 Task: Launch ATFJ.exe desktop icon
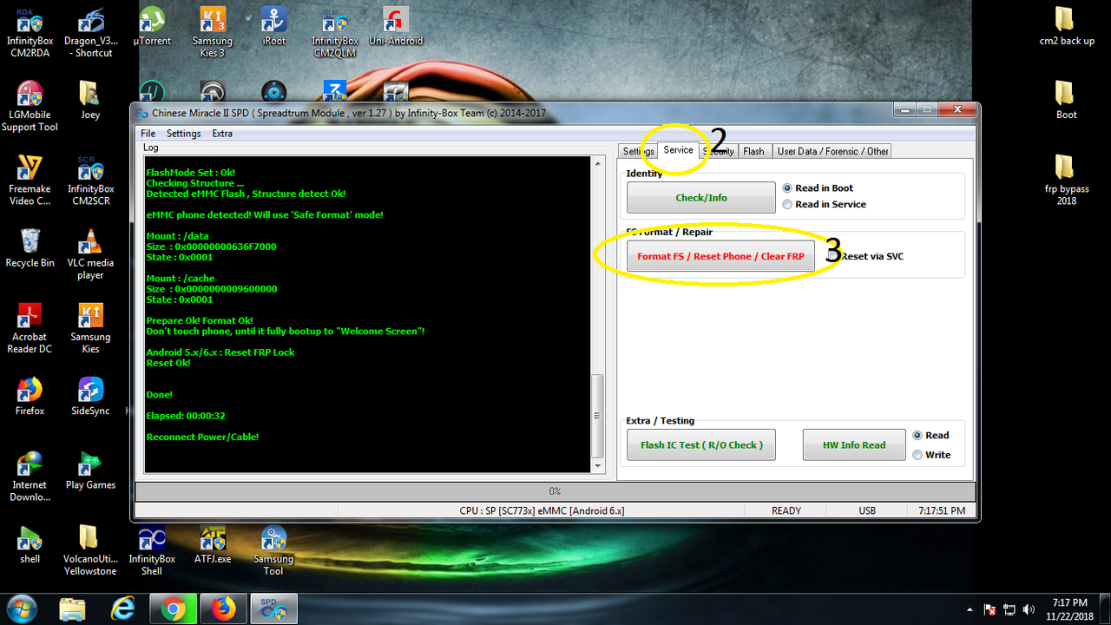coord(213,544)
